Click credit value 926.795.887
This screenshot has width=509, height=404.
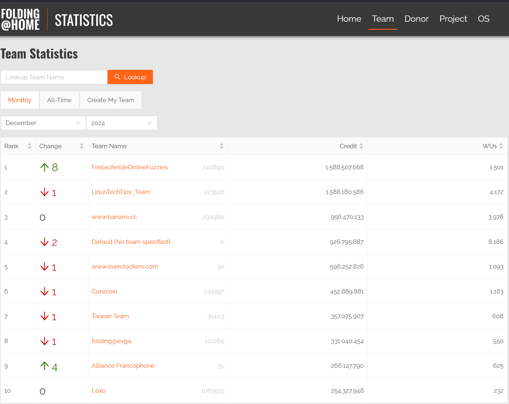pyautogui.click(x=347, y=242)
